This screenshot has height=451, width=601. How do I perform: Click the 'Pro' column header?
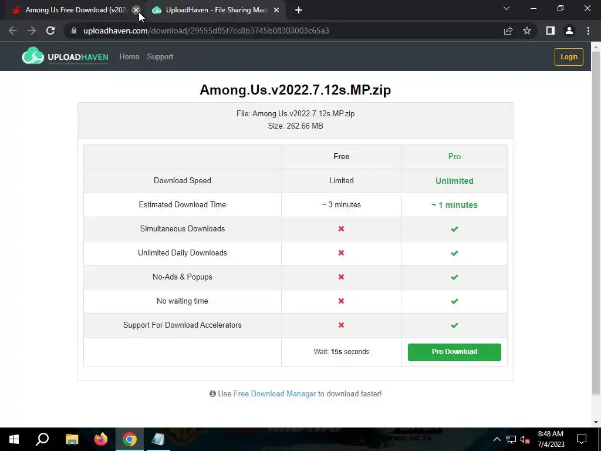point(454,156)
